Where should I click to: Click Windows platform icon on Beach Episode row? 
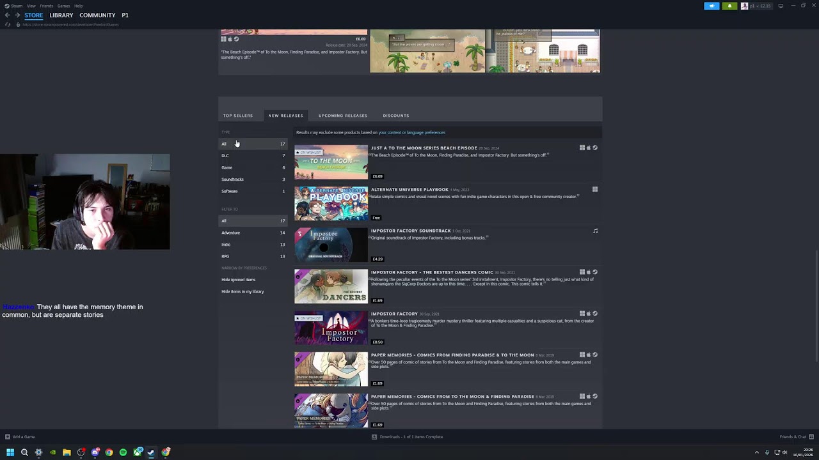point(582,148)
